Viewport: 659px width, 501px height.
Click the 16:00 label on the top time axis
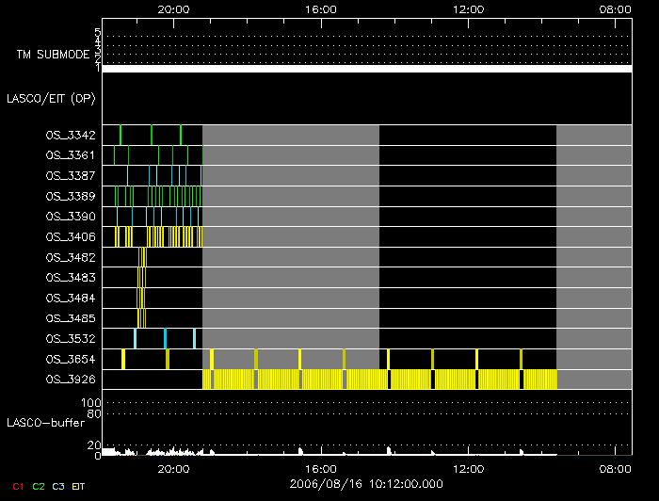click(321, 8)
